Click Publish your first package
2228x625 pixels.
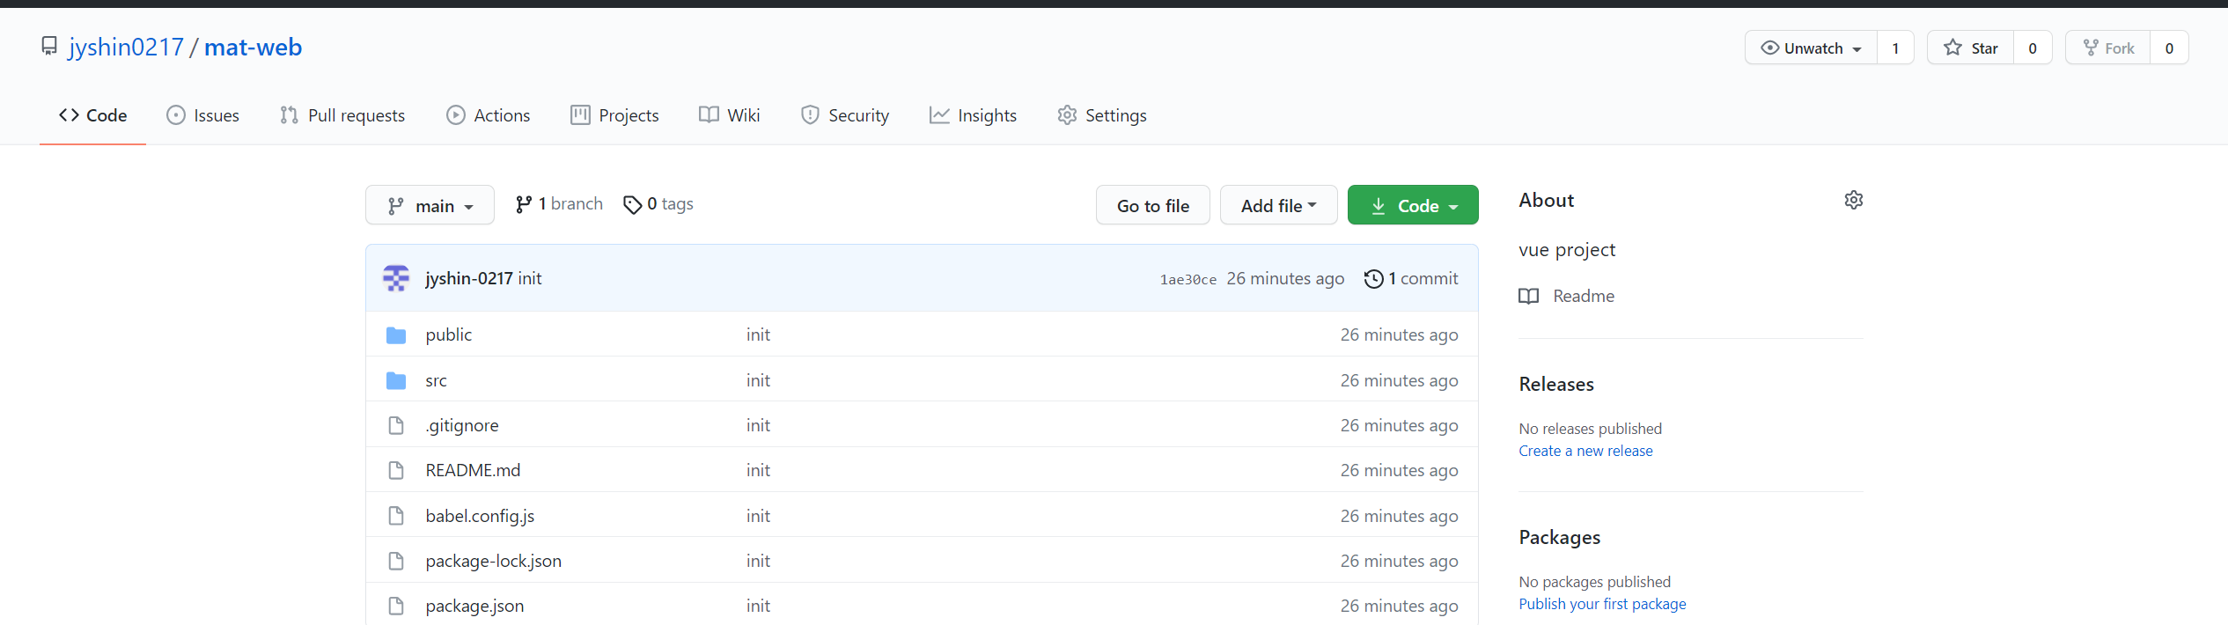(1602, 604)
